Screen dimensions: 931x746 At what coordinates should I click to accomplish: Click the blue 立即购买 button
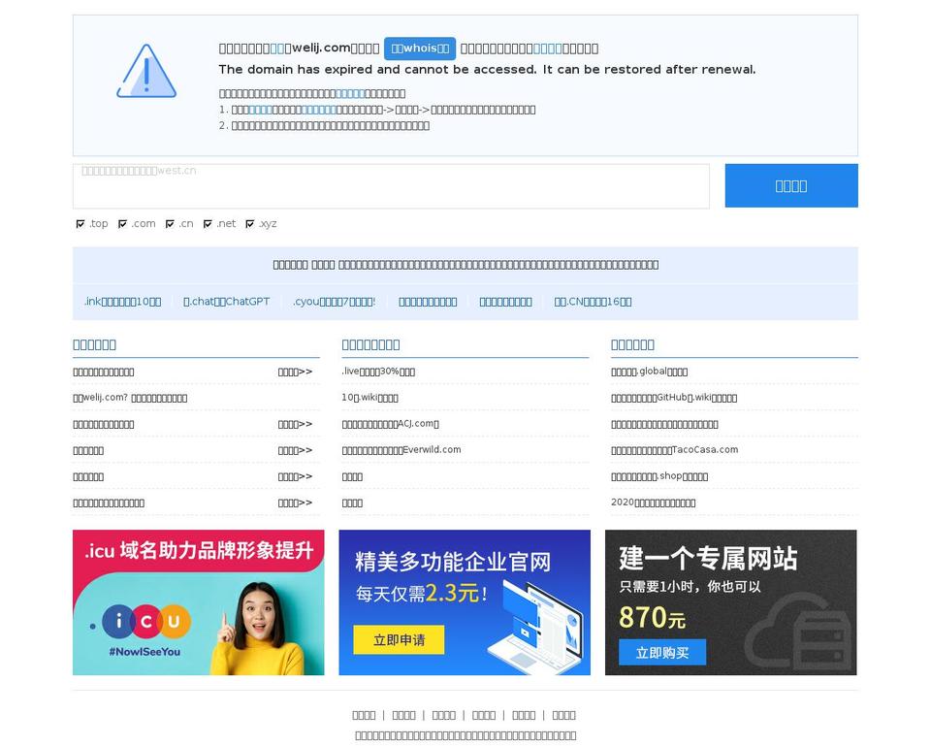pyautogui.click(x=662, y=653)
